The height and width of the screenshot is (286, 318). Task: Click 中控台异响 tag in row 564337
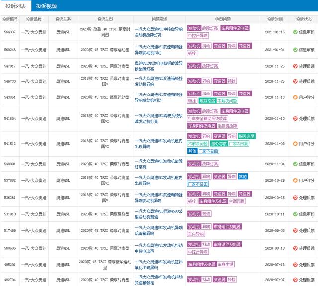coord(198,36)
